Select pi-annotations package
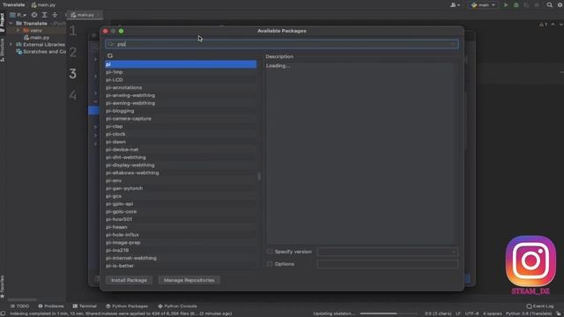 click(181, 88)
